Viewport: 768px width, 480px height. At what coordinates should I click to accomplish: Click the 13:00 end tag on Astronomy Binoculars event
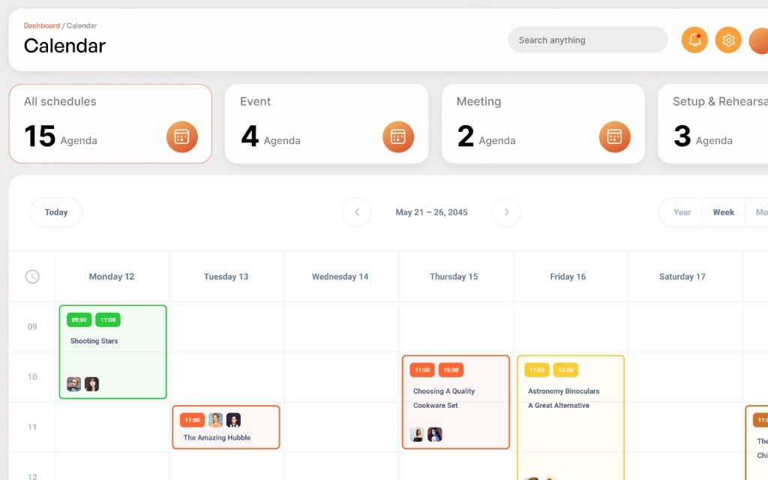[565, 370]
